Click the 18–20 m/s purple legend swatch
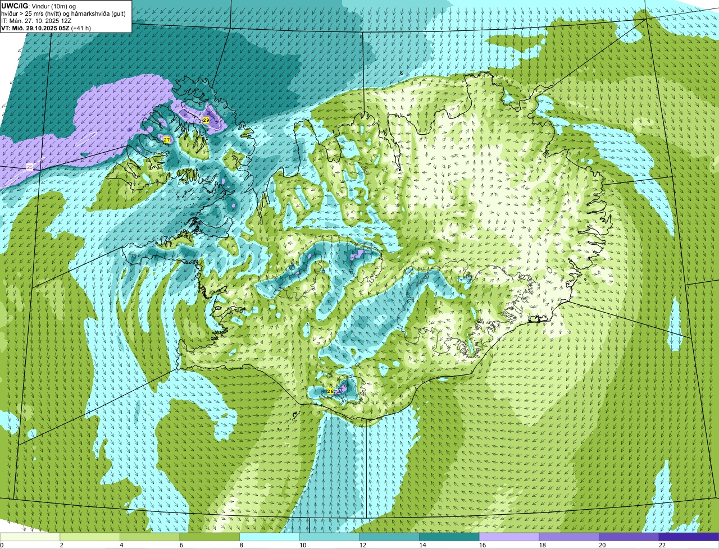 coord(568,537)
